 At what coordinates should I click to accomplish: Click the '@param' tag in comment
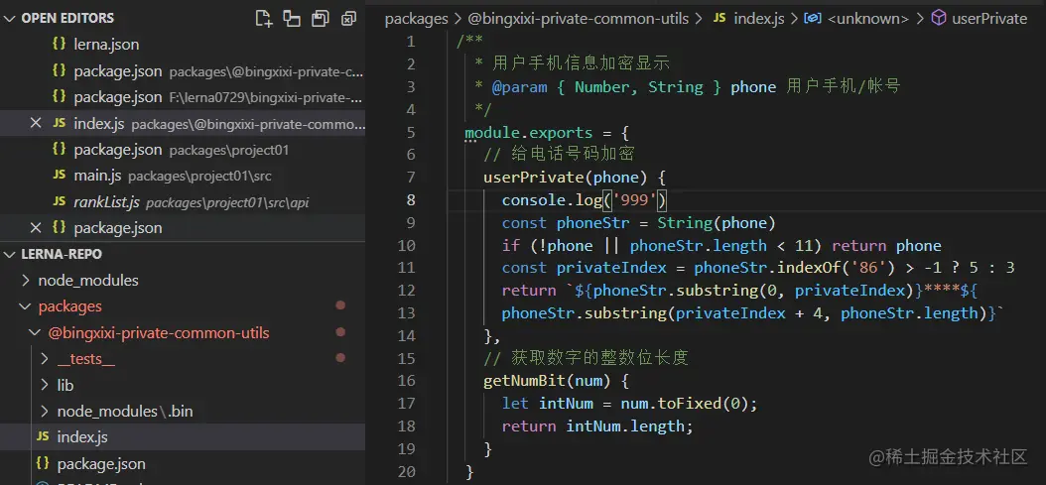520,86
